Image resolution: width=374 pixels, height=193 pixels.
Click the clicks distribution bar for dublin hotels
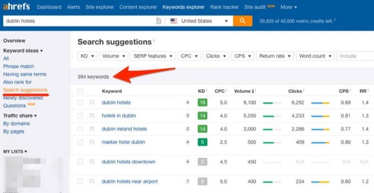[320, 103]
